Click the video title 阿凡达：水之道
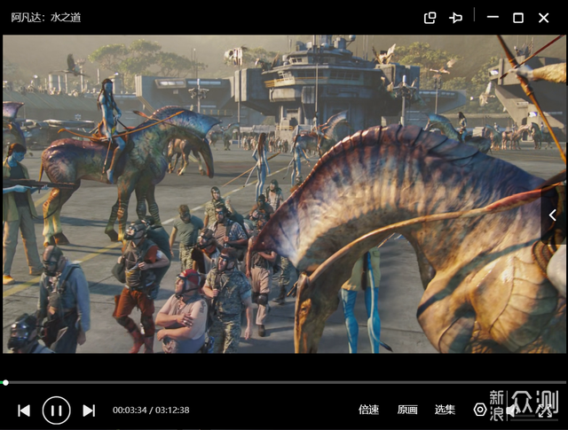 click(46, 18)
